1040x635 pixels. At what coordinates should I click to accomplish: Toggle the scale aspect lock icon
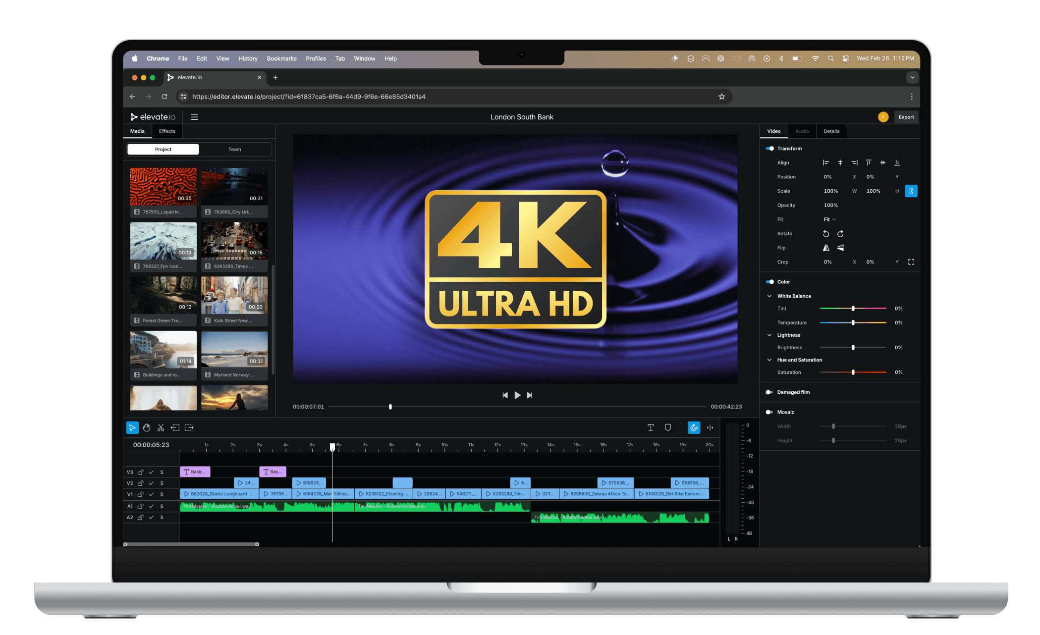tap(911, 191)
